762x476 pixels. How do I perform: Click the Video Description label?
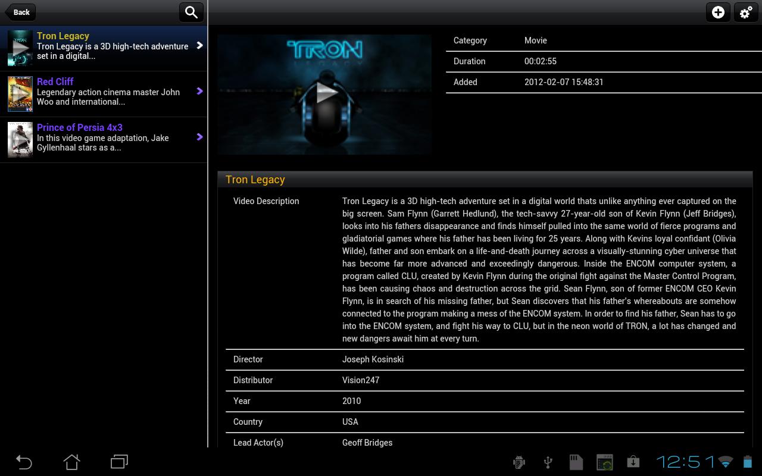(266, 201)
